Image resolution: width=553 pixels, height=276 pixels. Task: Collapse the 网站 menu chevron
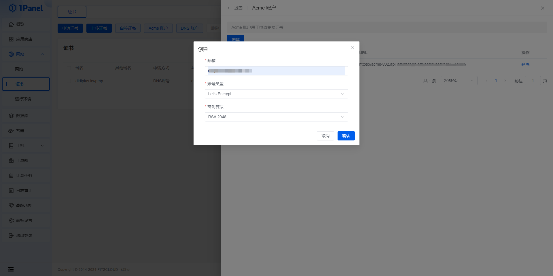point(42,54)
